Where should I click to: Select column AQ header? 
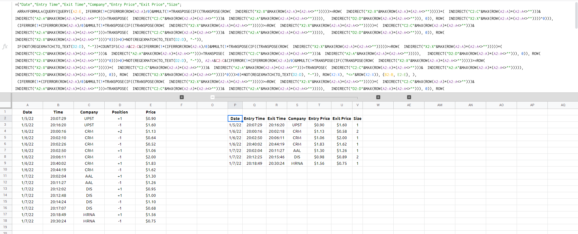pos(563,105)
